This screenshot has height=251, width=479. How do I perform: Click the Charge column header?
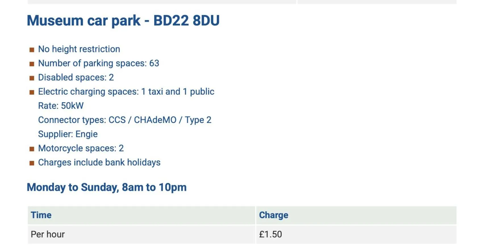click(x=274, y=215)
